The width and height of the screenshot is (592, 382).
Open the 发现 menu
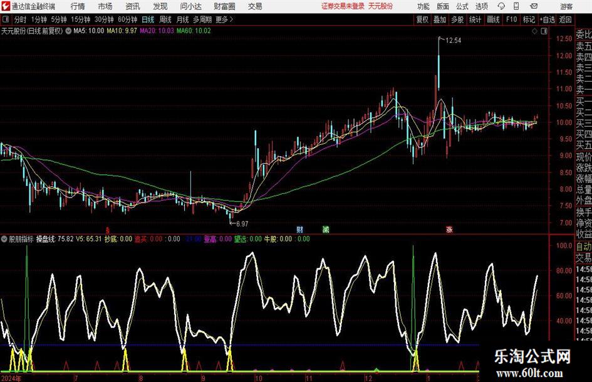[160, 6]
